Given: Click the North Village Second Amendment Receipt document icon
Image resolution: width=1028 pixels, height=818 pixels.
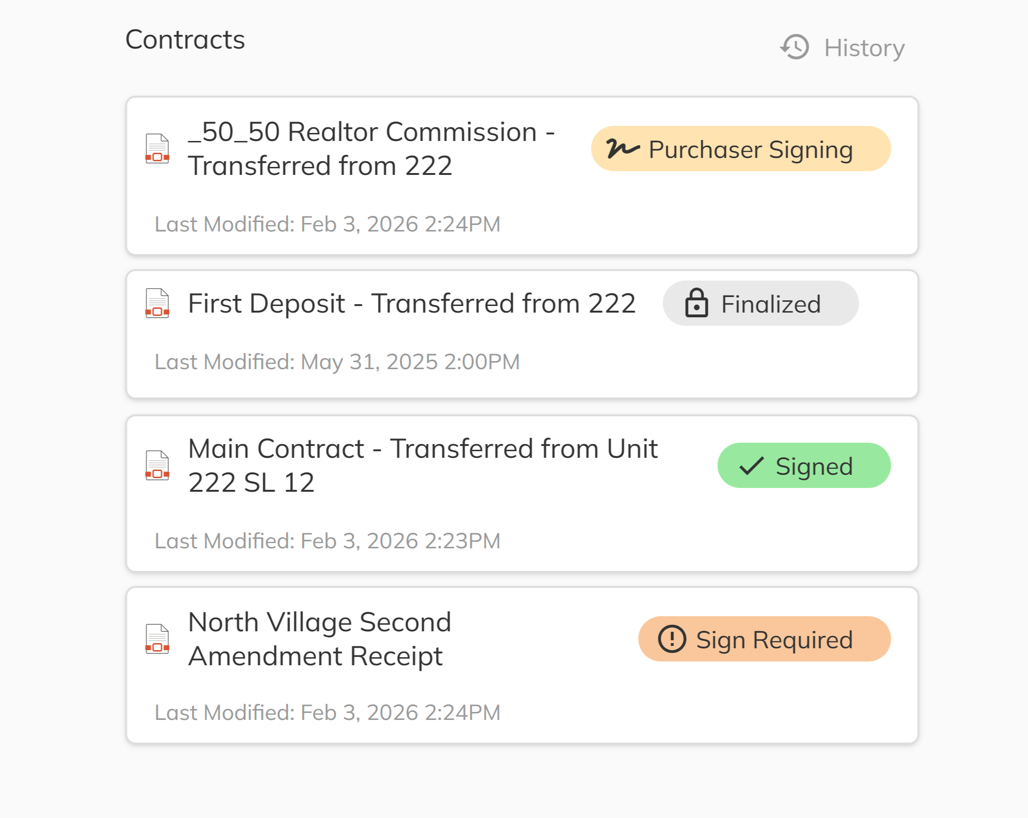Looking at the screenshot, I should pos(157,639).
